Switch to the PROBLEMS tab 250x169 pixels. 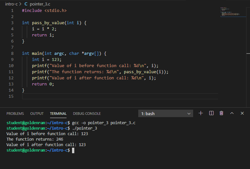pos(15,114)
